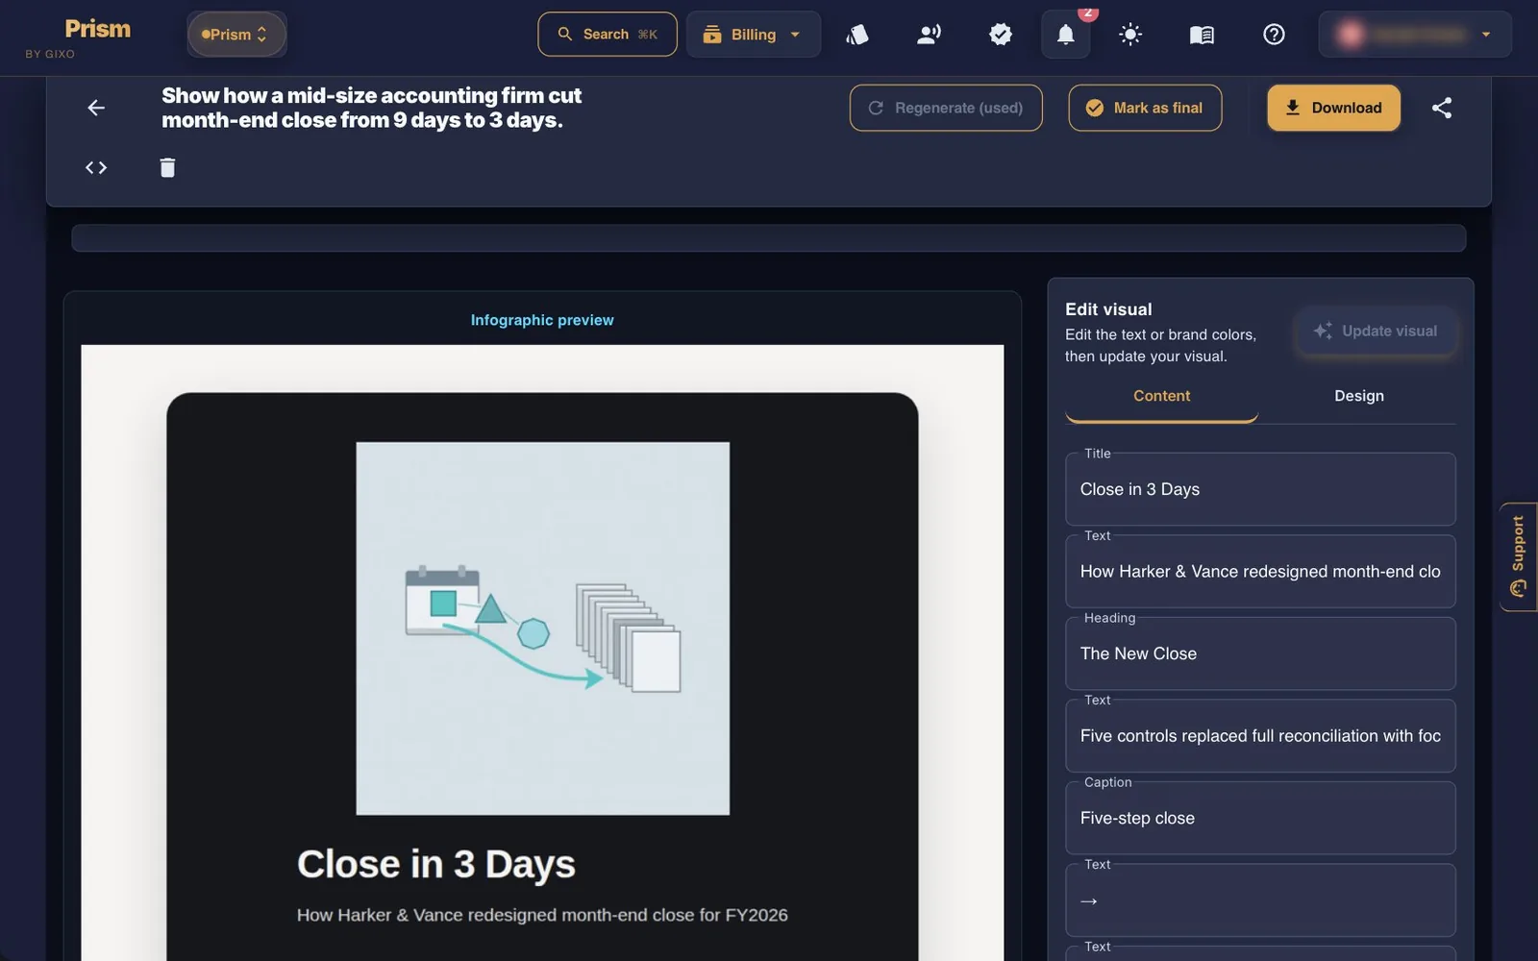Click the voice speaker person icon
The width and height of the screenshot is (1538, 961).
929,35
